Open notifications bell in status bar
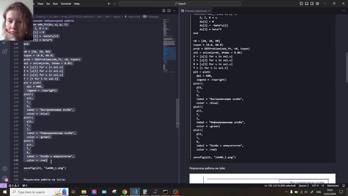Screen dimensions: 348x196 point(344,185)
